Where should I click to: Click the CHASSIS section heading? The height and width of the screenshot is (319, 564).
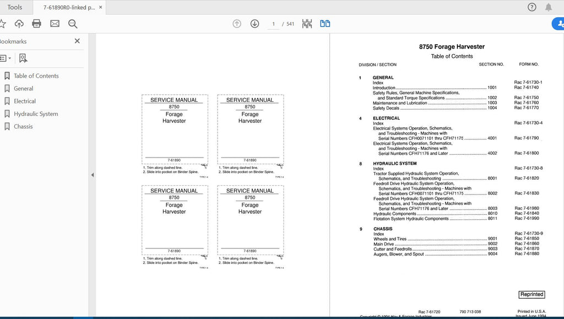[x=383, y=229]
